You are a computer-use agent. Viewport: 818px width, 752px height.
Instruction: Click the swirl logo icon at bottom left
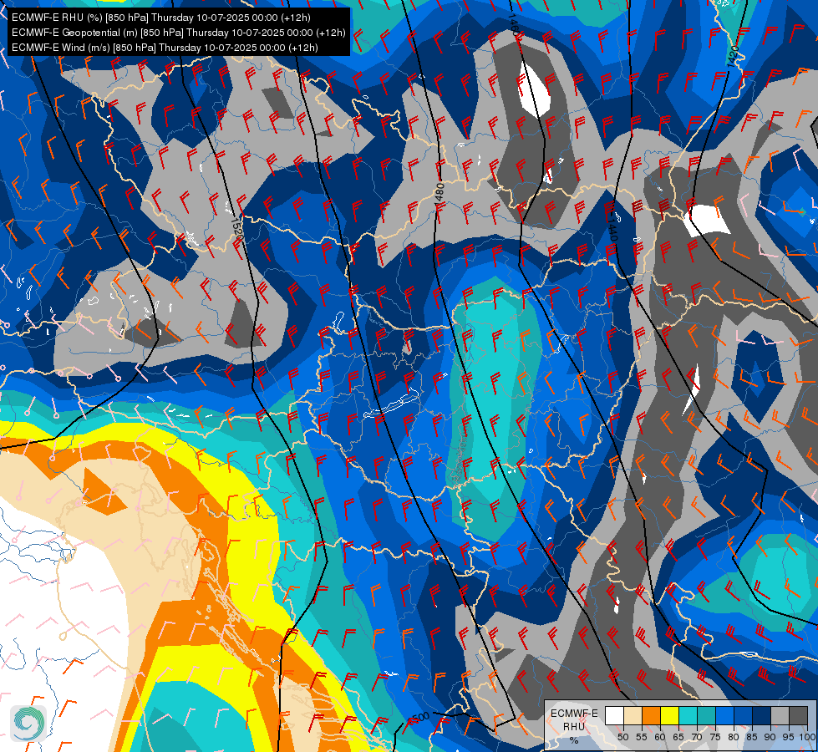(28, 723)
